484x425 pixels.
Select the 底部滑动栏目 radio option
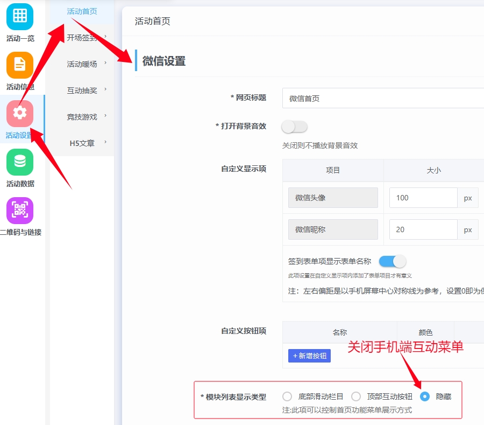(x=287, y=396)
